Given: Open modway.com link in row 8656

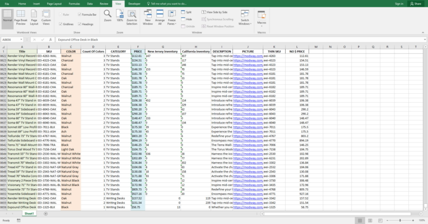Looking at the screenshot, I should point(248,207).
